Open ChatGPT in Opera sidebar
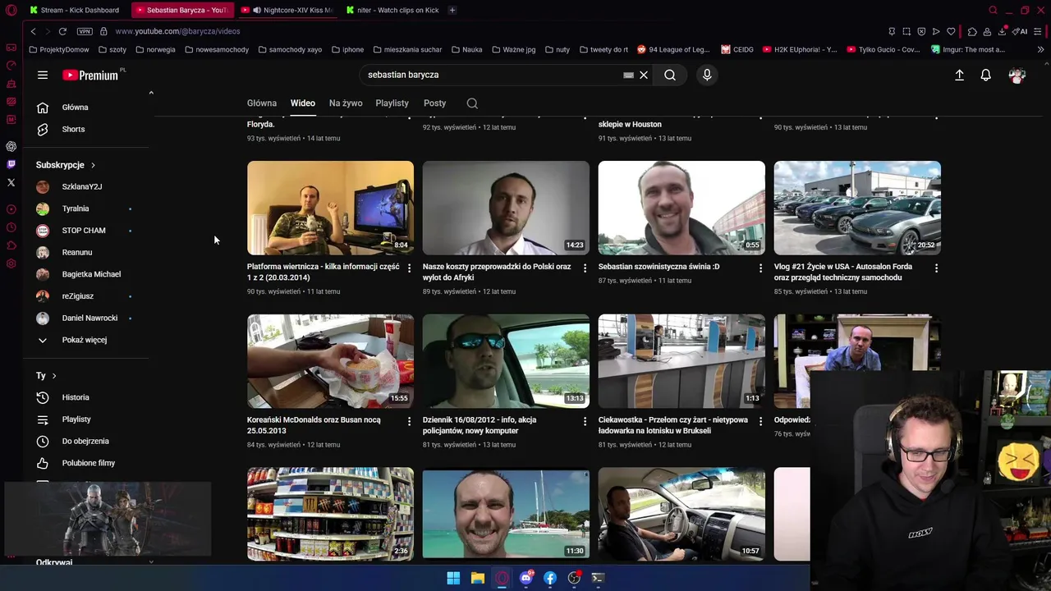Viewport: 1051px width, 591px height. [11, 146]
